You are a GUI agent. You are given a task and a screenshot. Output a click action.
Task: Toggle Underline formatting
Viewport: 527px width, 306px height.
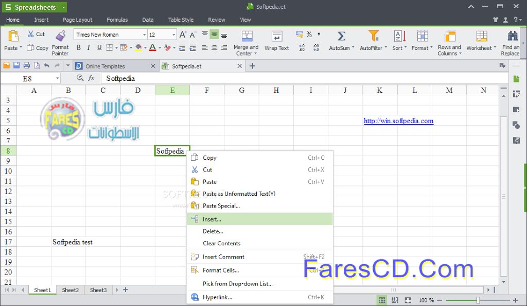coord(99,48)
